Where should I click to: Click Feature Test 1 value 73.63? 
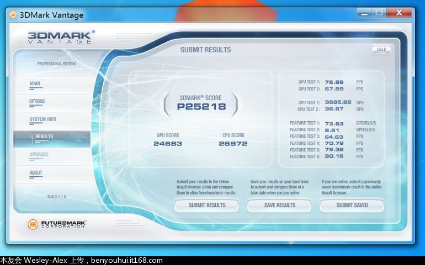[x=334, y=124]
